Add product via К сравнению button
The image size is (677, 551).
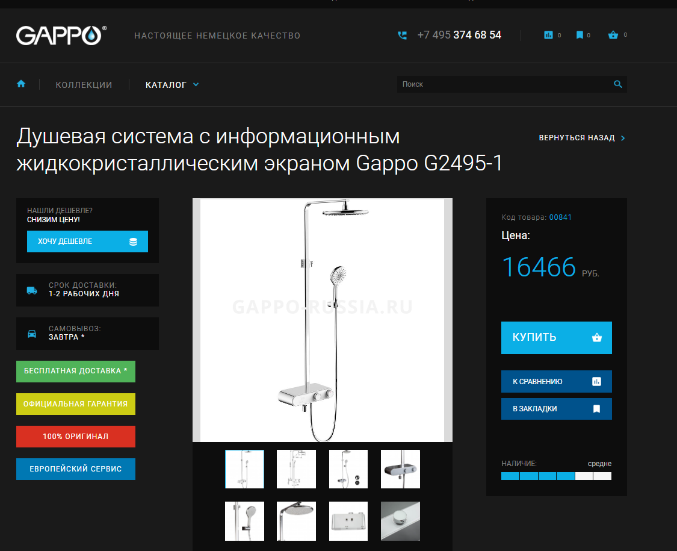coord(556,382)
